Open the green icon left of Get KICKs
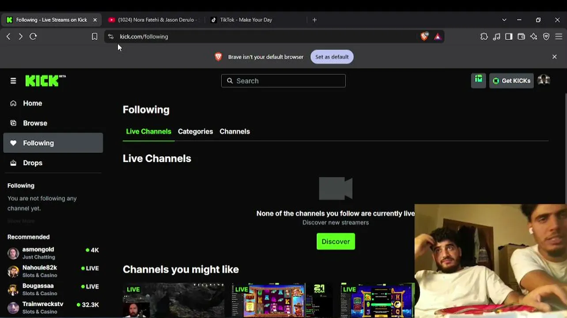This screenshot has width=567, height=318. point(479,80)
